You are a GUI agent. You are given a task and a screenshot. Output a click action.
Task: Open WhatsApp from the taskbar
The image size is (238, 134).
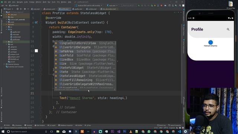[x=149, y=131]
